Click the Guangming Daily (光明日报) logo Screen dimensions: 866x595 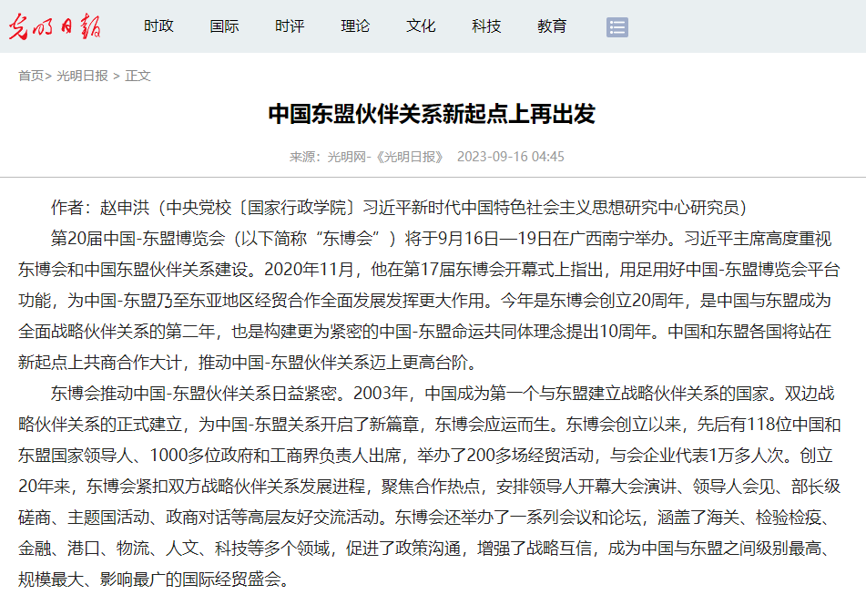[54, 26]
